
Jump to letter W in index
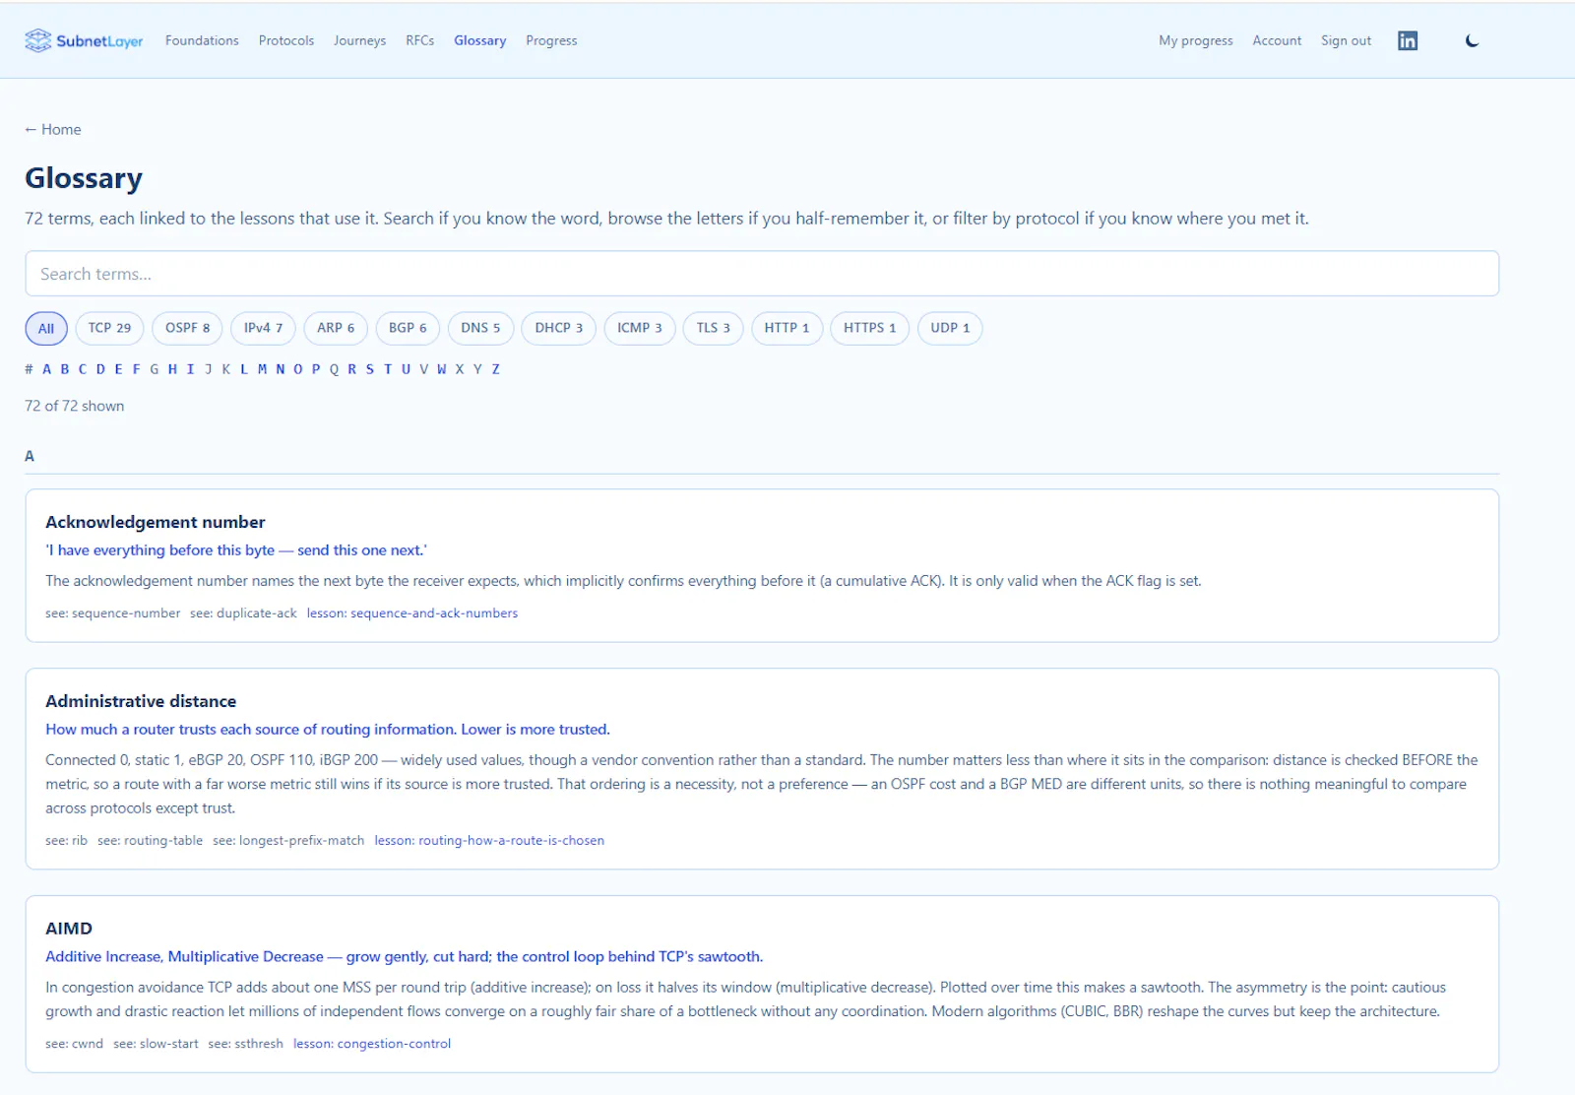442,369
